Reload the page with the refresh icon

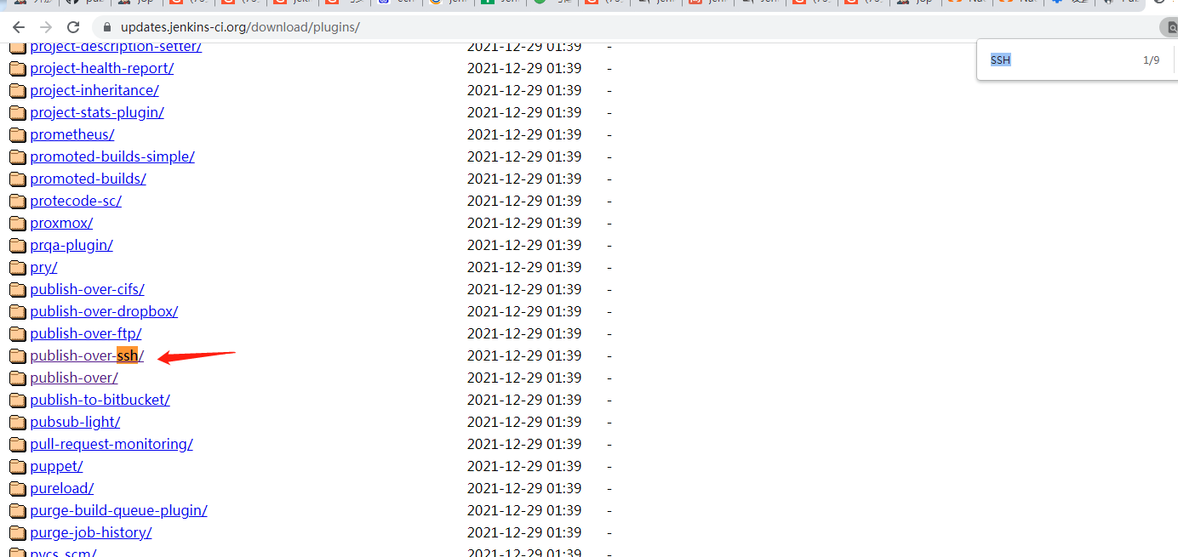point(73,27)
